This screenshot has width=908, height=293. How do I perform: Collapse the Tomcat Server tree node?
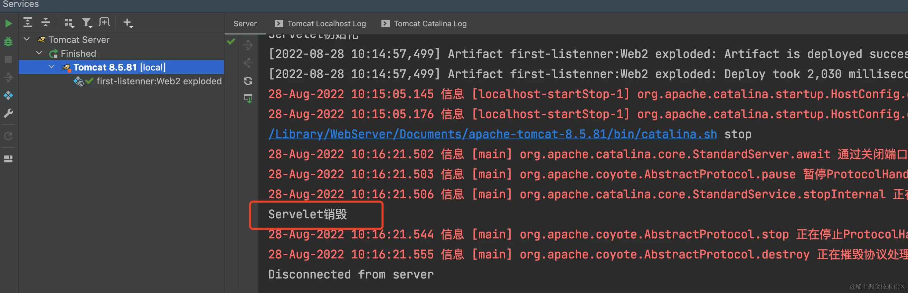(x=27, y=39)
